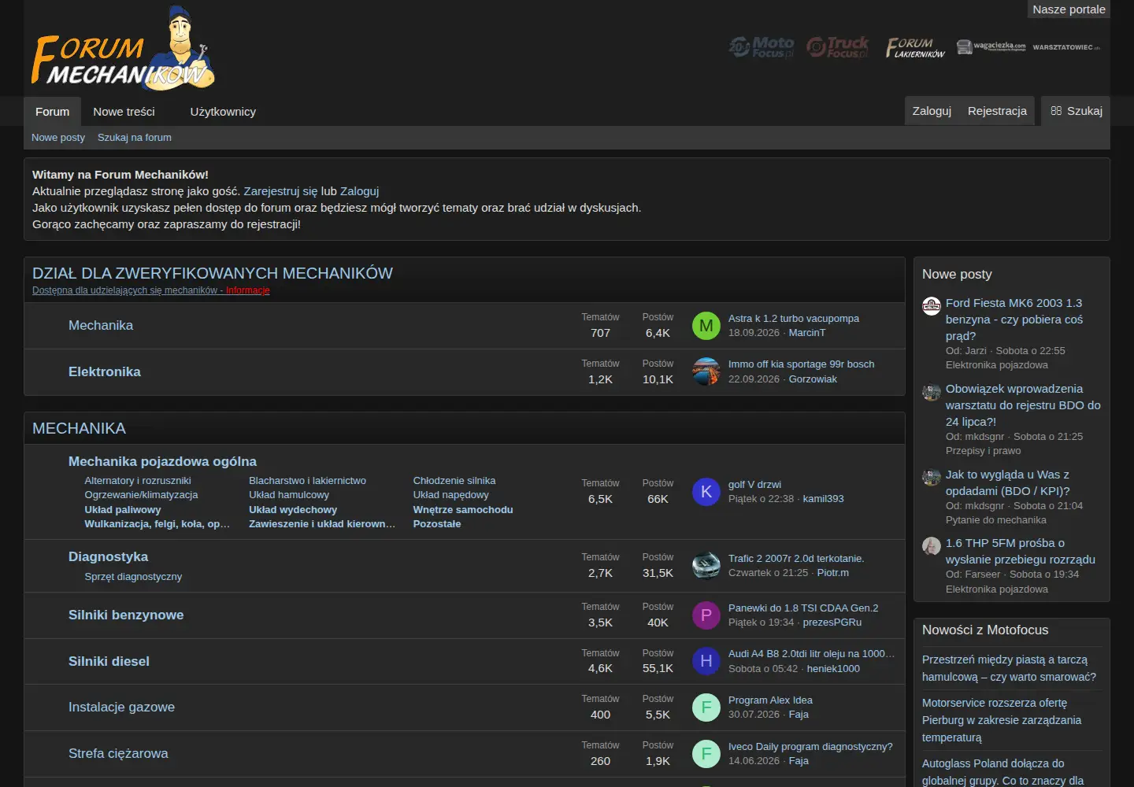Open Mechanika pojazdowa ogólna forum

pos(162,462)
